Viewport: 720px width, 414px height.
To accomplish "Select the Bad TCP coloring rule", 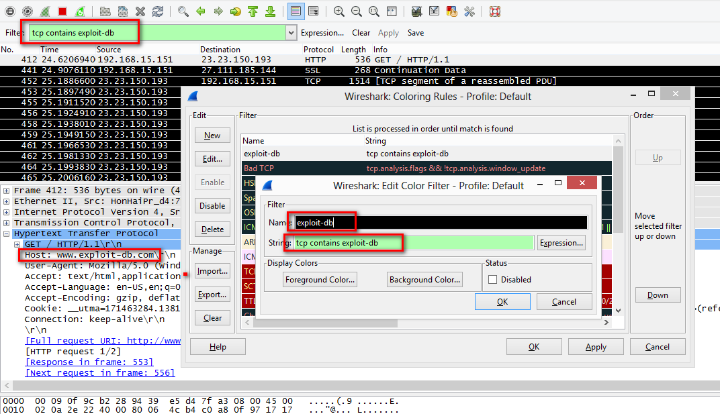I will tap(427, 168).
